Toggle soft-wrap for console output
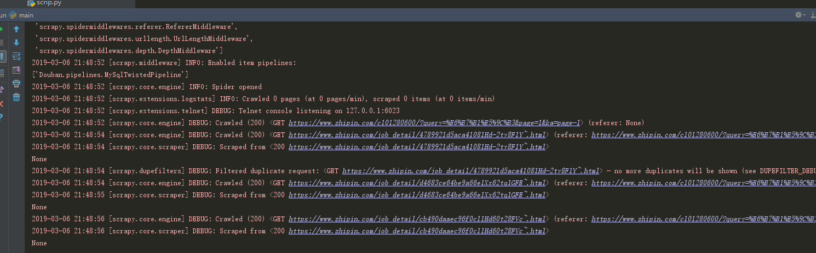Screen dimensions: 816x253 pyautogui.click(x=16, y=56)
